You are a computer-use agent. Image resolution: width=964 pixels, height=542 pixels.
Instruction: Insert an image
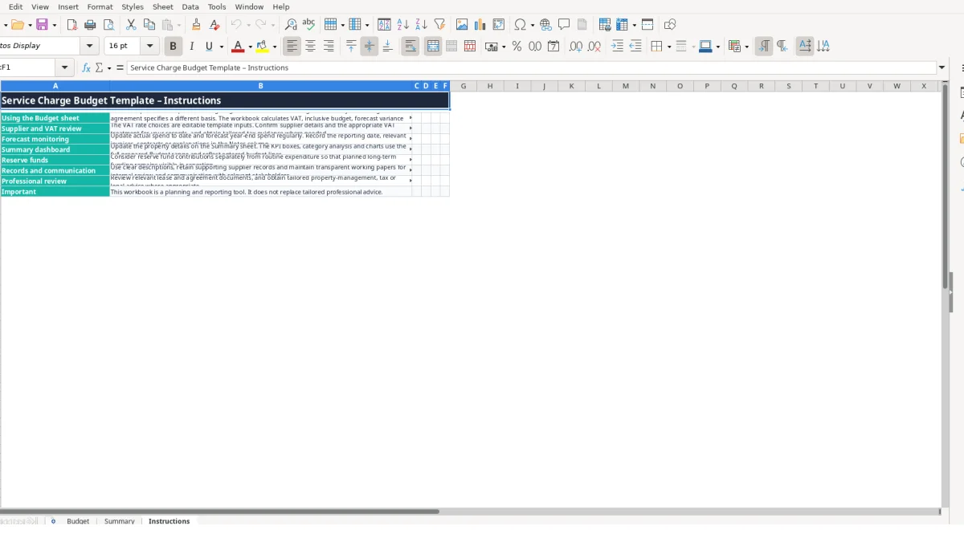click(462, 25)
